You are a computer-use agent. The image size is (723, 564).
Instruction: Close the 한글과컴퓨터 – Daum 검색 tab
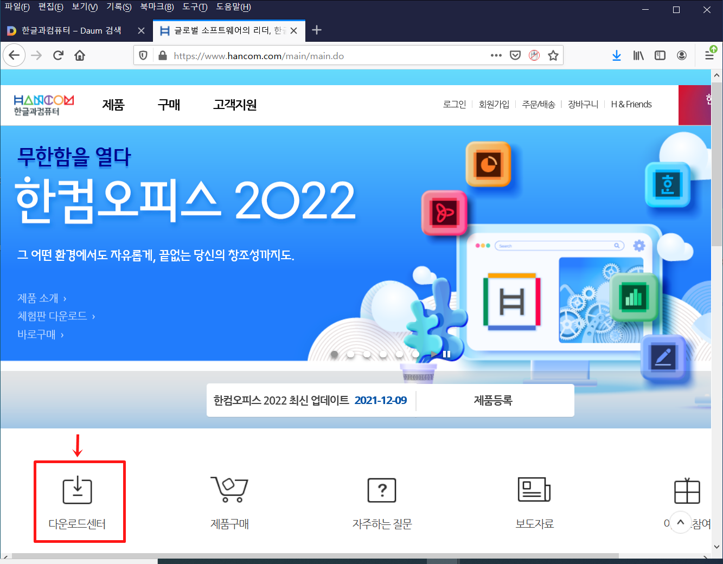click(x=141, y=31)
